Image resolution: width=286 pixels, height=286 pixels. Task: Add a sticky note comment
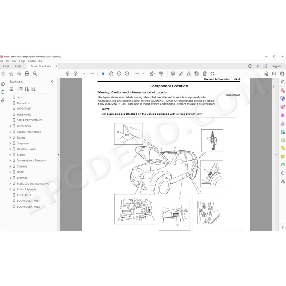pos(173,74)
